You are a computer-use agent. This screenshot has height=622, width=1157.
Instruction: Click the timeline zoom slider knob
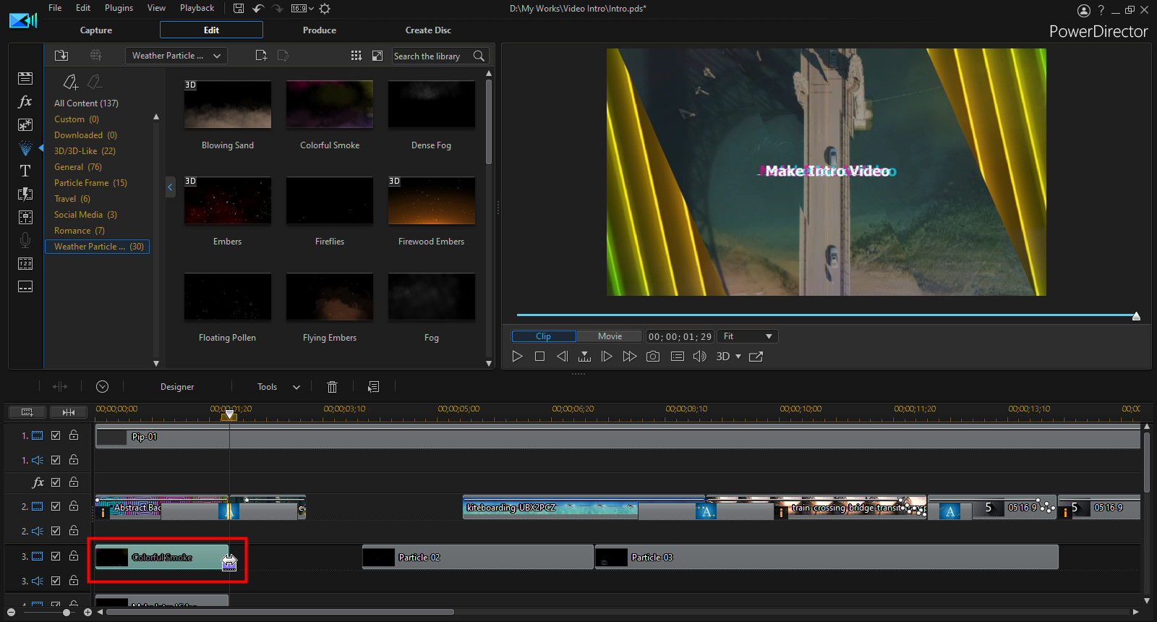click(67, 613)
